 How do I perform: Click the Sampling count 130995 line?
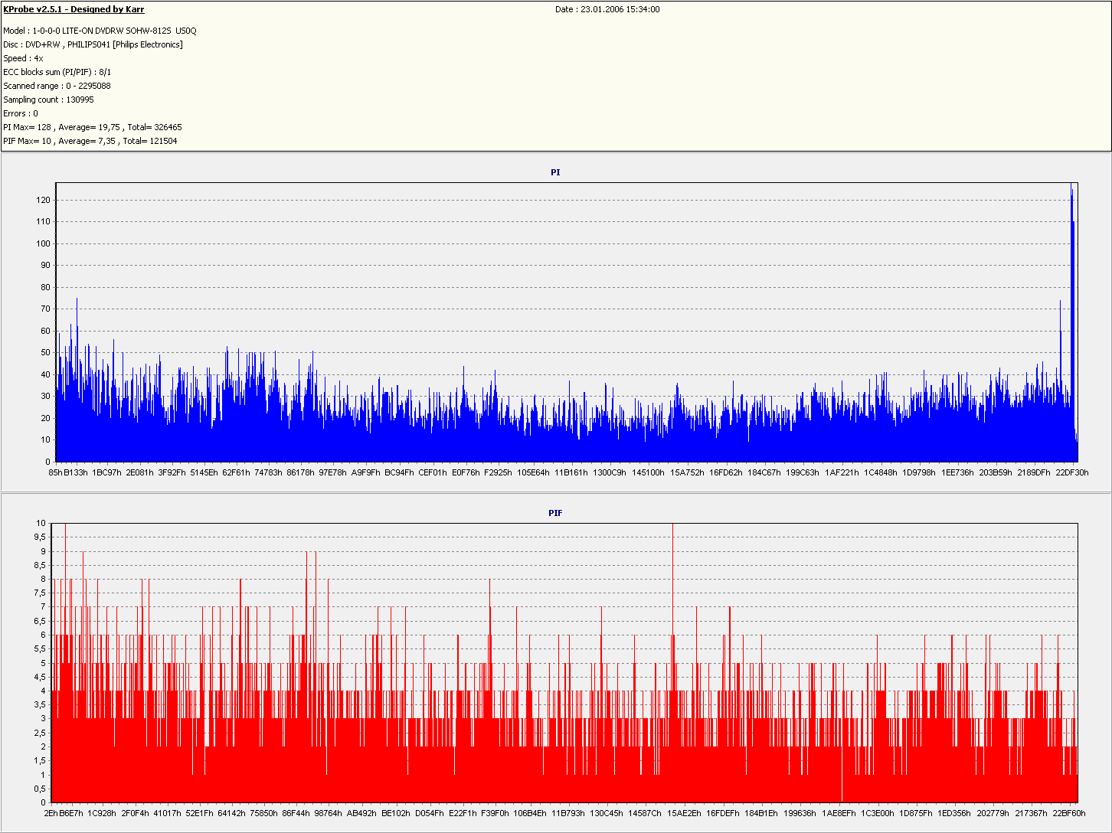(48, 100)
